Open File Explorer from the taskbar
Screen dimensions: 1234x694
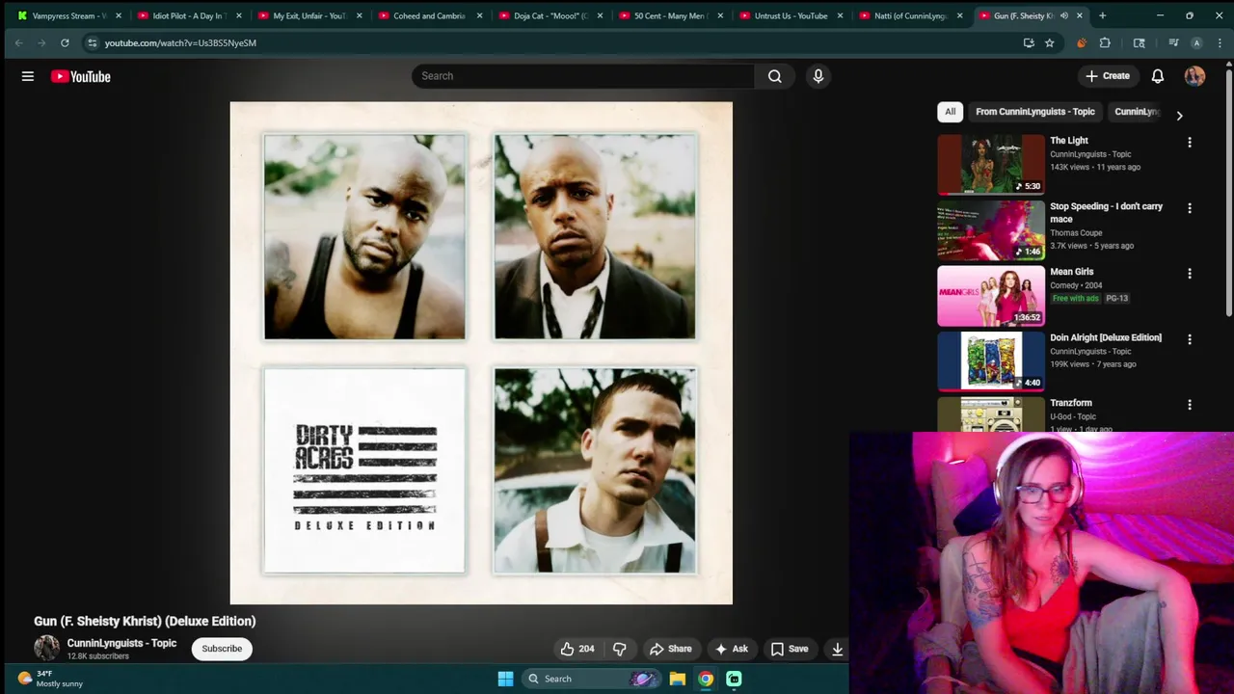(678, 679)
